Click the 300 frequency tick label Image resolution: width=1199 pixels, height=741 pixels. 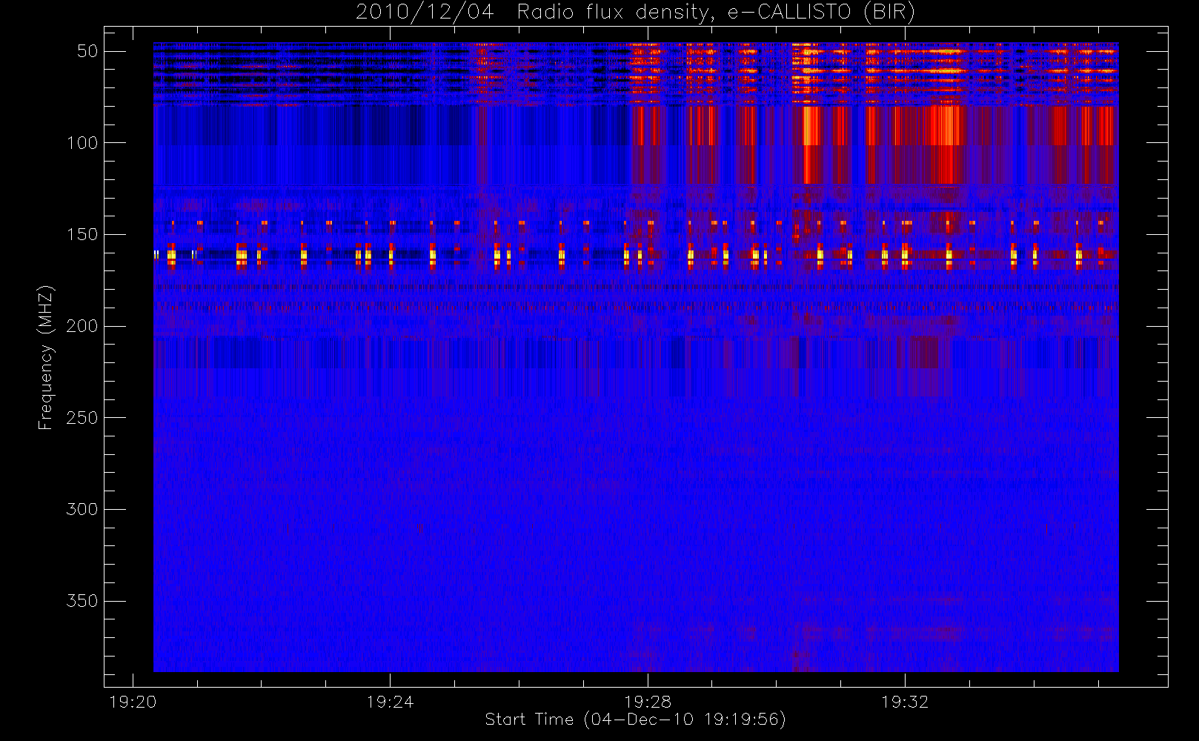82,509
